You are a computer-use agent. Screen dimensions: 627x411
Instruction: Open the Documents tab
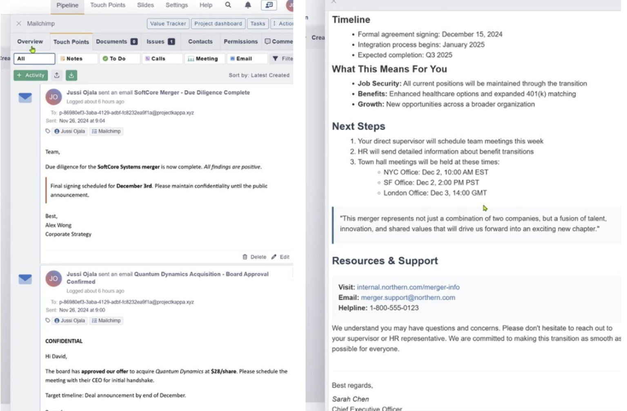[117, 42]
